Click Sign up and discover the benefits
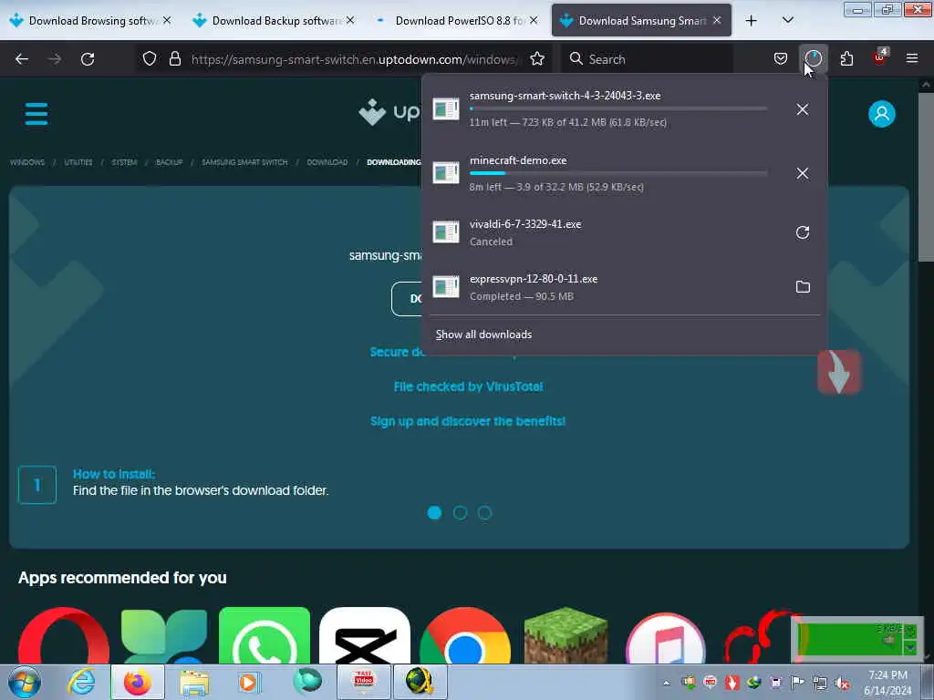The image size is (934, 700). click(468, 421)
